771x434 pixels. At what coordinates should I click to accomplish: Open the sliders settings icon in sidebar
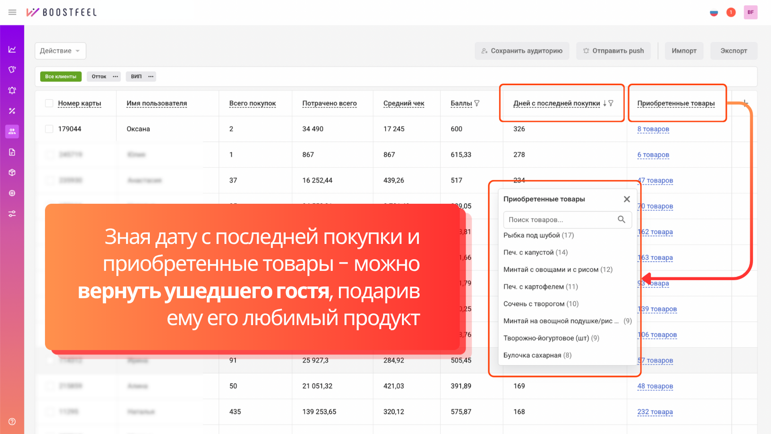point(12,213)
